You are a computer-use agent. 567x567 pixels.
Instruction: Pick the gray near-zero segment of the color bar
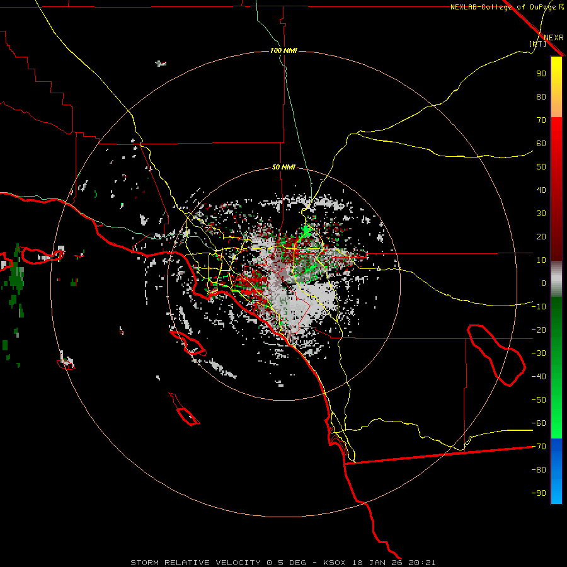click(556, 279)
